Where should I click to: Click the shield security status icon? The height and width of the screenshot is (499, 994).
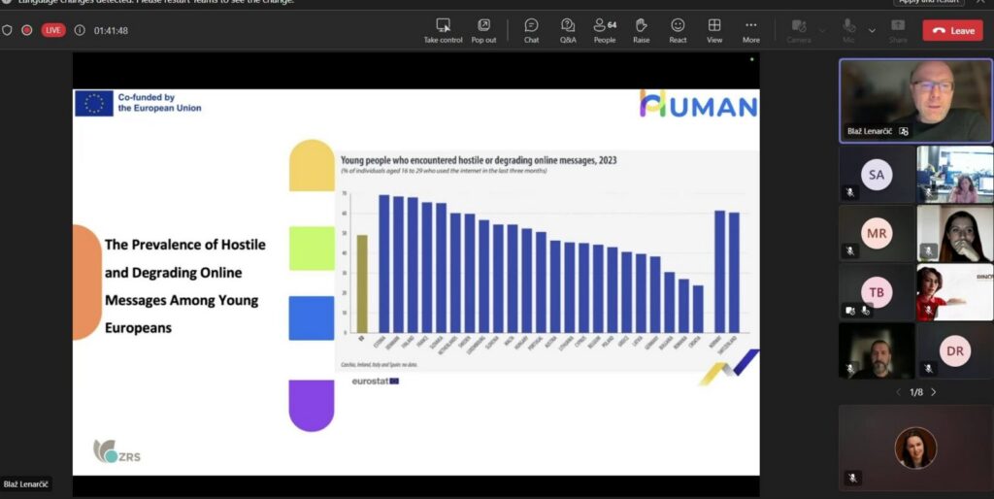click(x=8, y=30)
